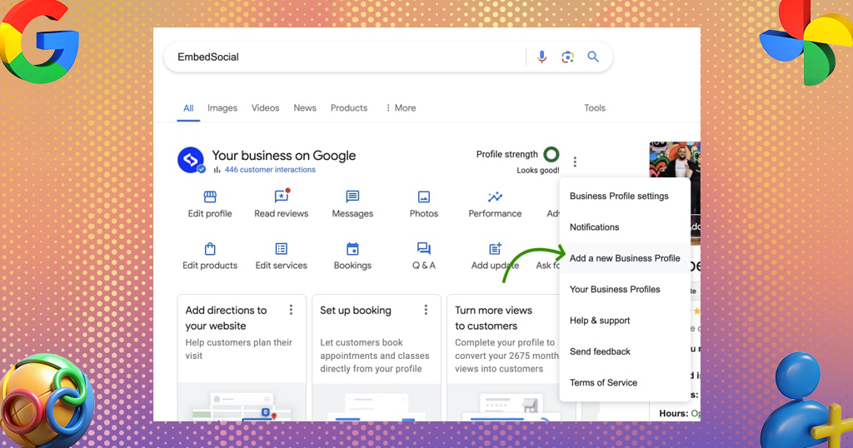The width and height of the screenshot is (853, 448).
Task: Open options menu on Set up booking card
Action: point(426,310)
